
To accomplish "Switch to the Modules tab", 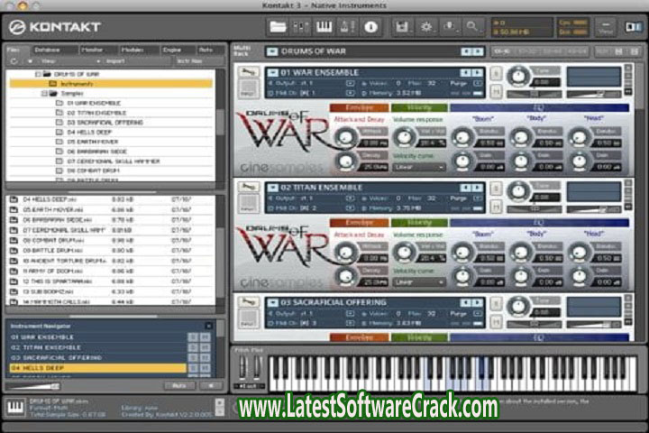I will pyautogui.click(x=132, y=50).
